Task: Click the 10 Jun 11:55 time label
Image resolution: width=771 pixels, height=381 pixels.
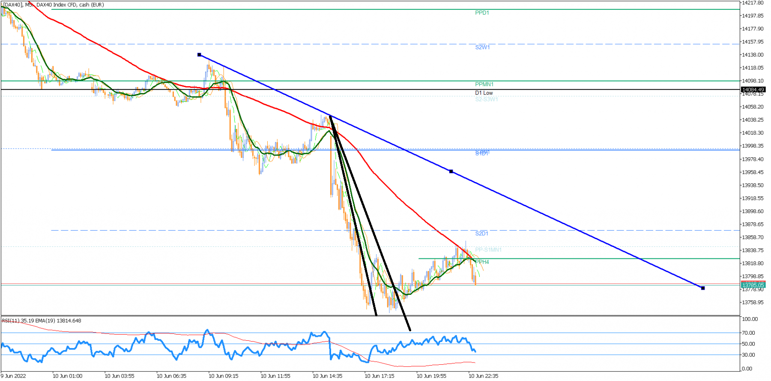Action: point(275,376)
